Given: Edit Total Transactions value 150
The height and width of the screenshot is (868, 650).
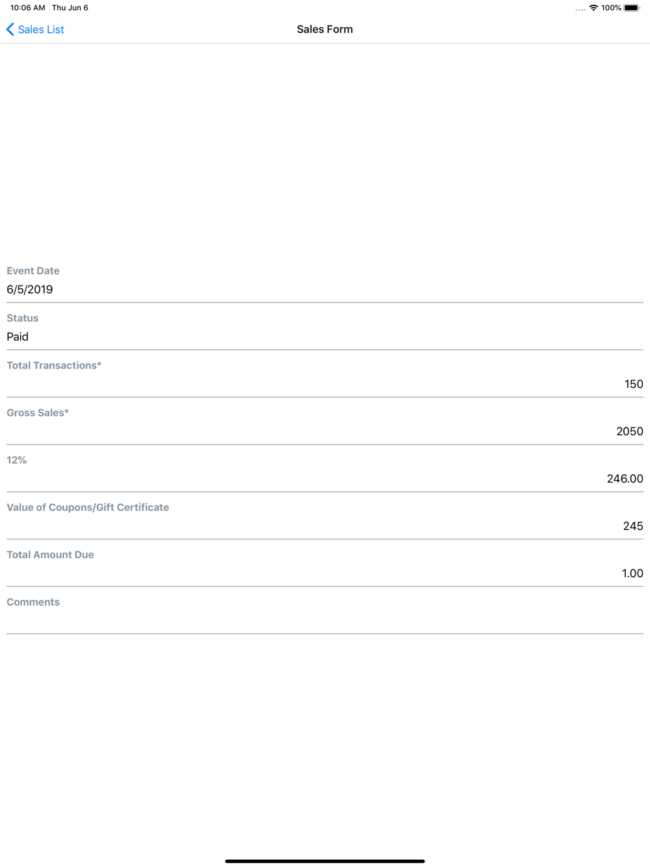Looking at the screenshot, I should [634, 384].
